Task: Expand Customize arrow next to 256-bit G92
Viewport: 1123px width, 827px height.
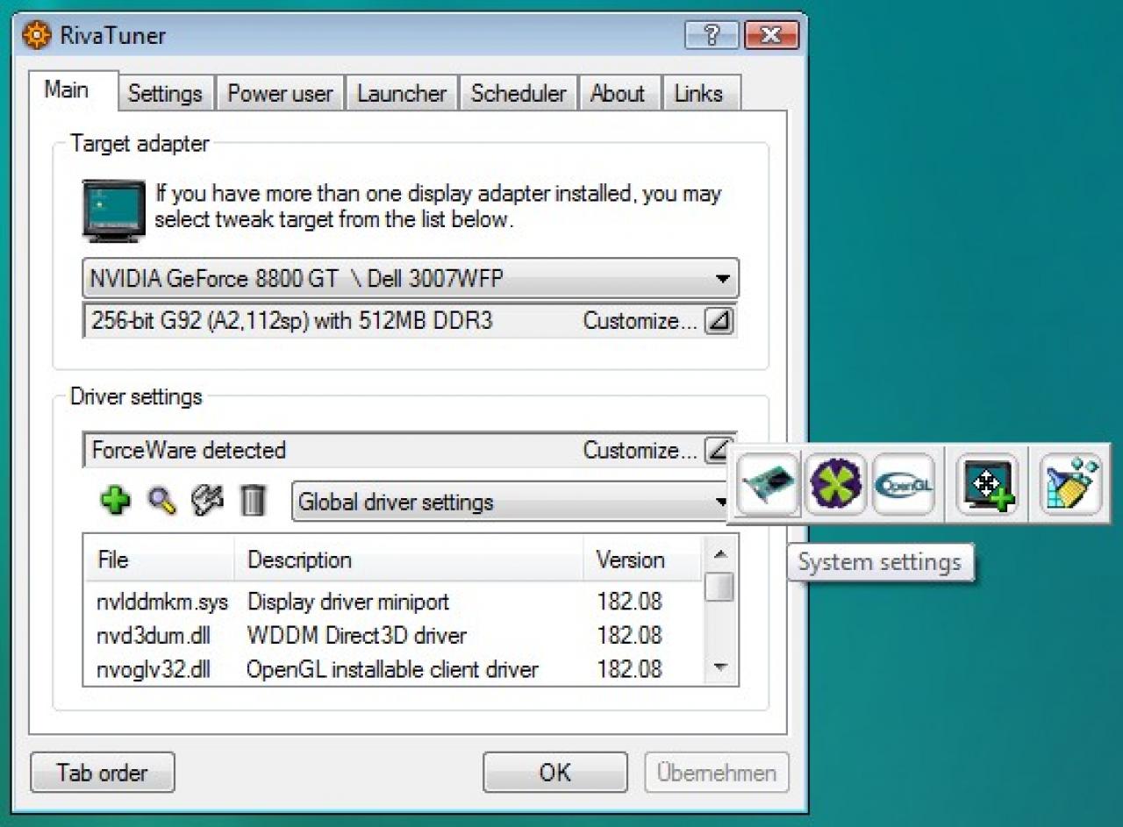Action: [719, 321]
